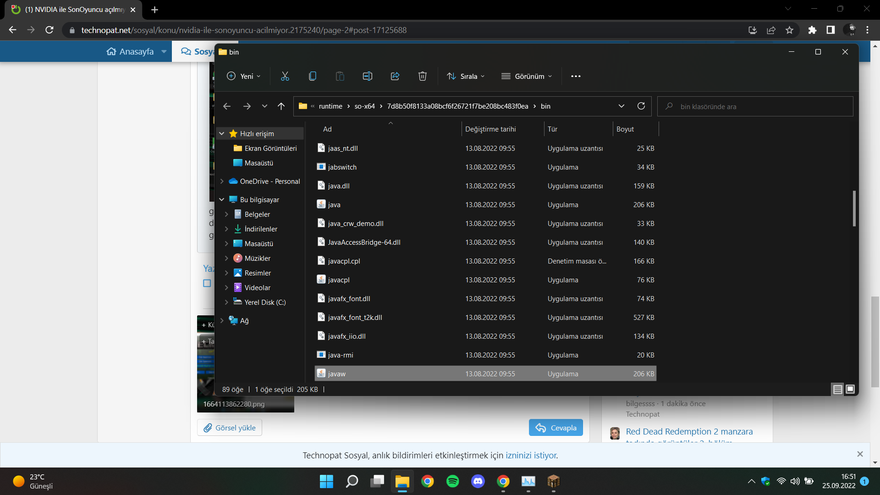Open the Sırala sort dropdown
The width and height of the screenshot is (880, 495).
[x=466, y=76]
